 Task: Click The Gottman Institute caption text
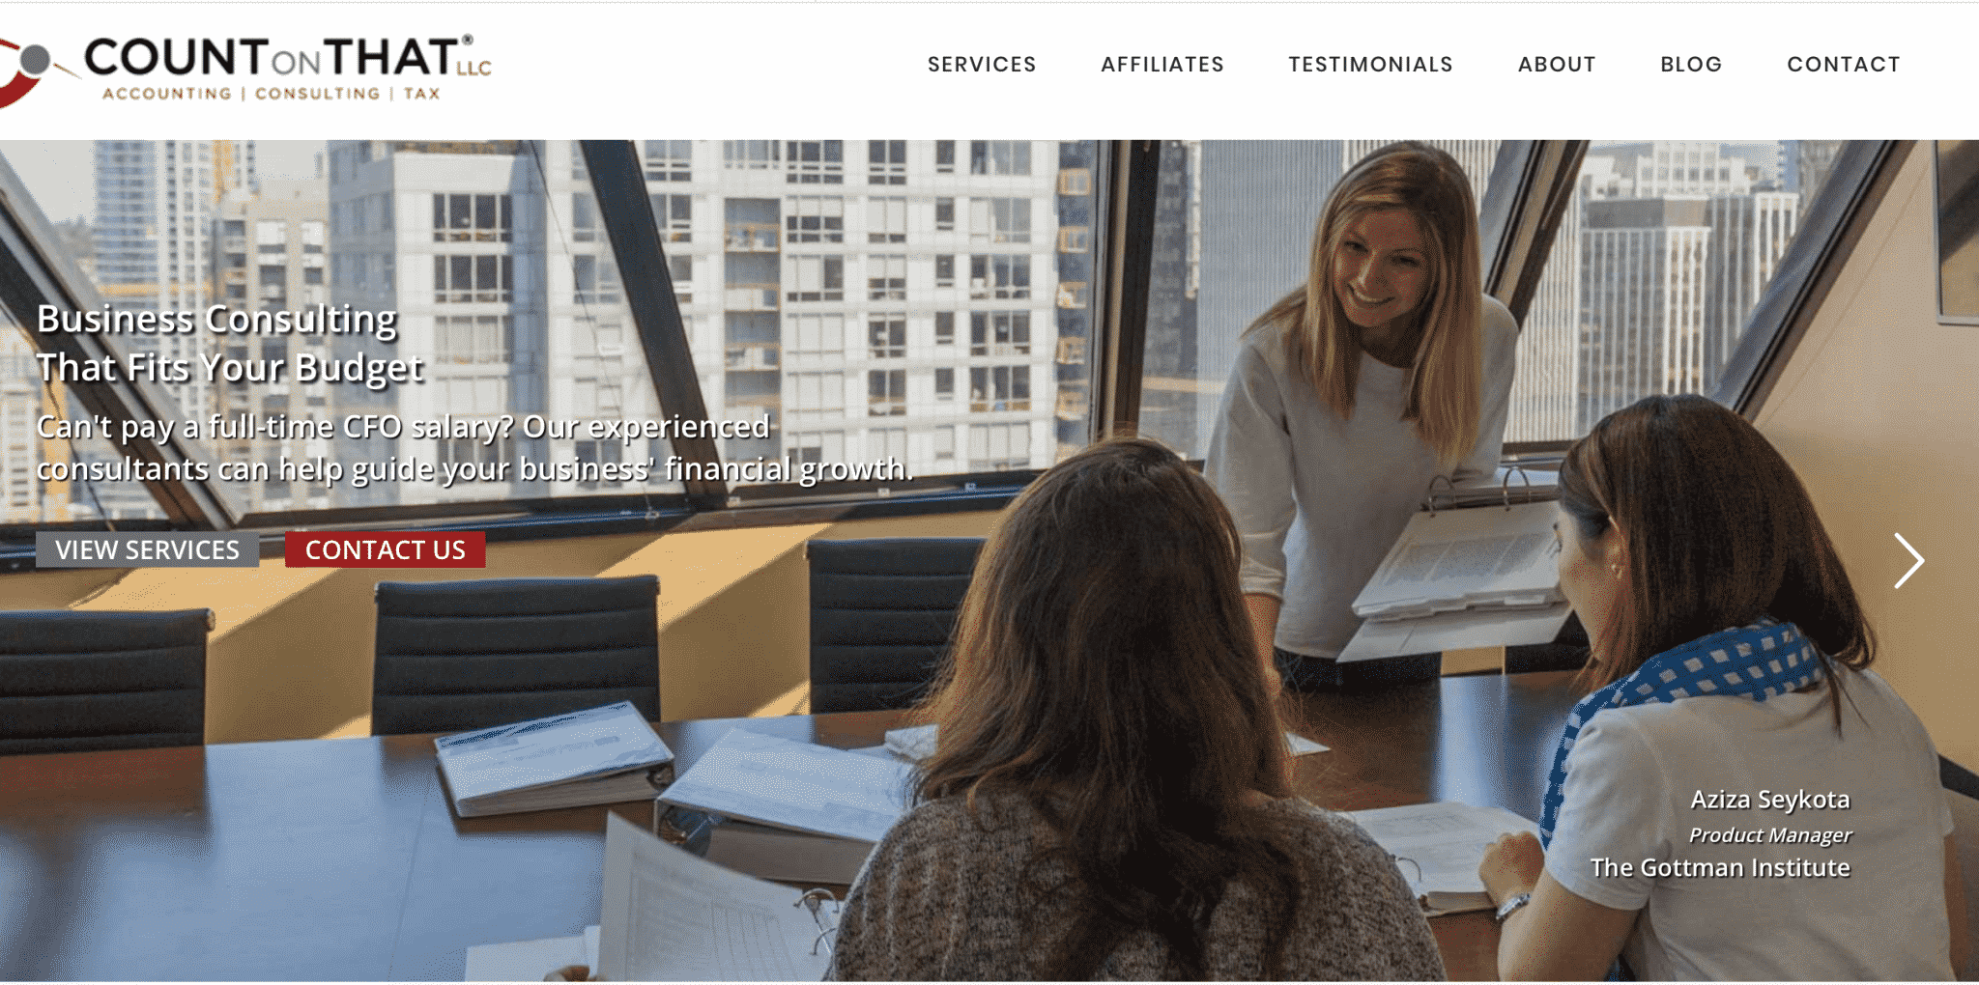click(x=1720, y=867)
